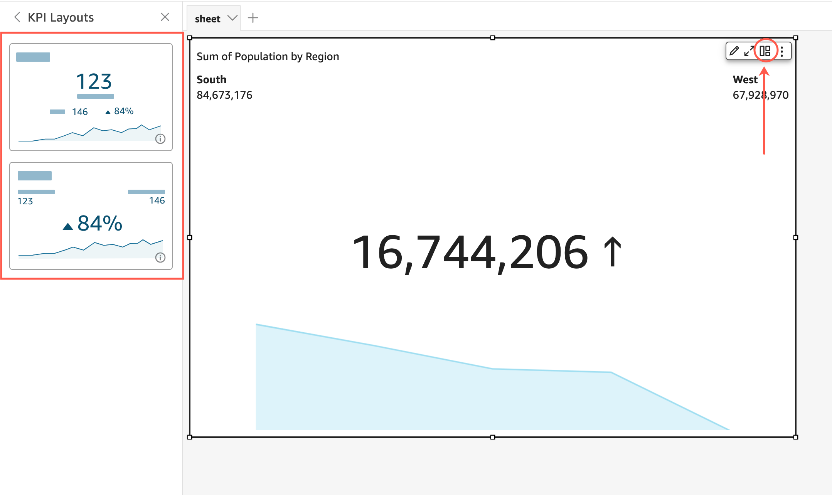The height and width of the screenshot is (495, 832).
Task: Close the KPI Layouts panel
Action: (x=165, y=17)
